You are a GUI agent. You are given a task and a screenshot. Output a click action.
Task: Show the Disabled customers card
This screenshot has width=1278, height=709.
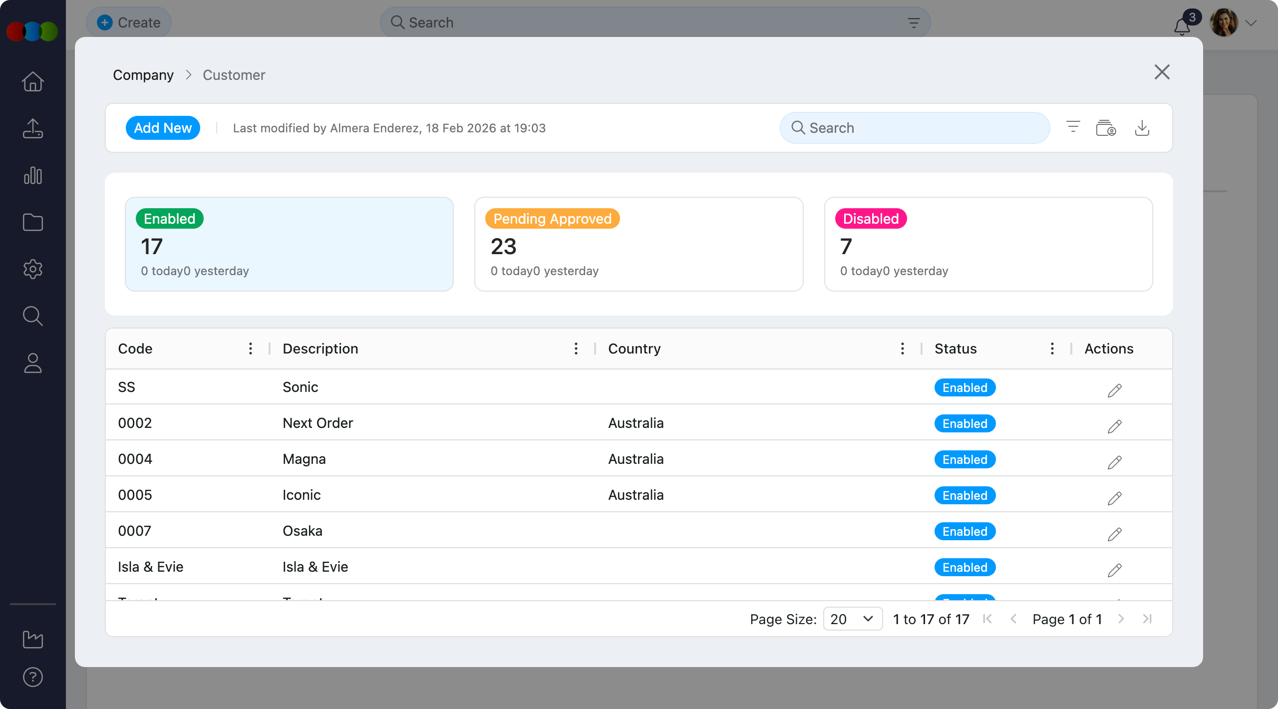[988, 244]
